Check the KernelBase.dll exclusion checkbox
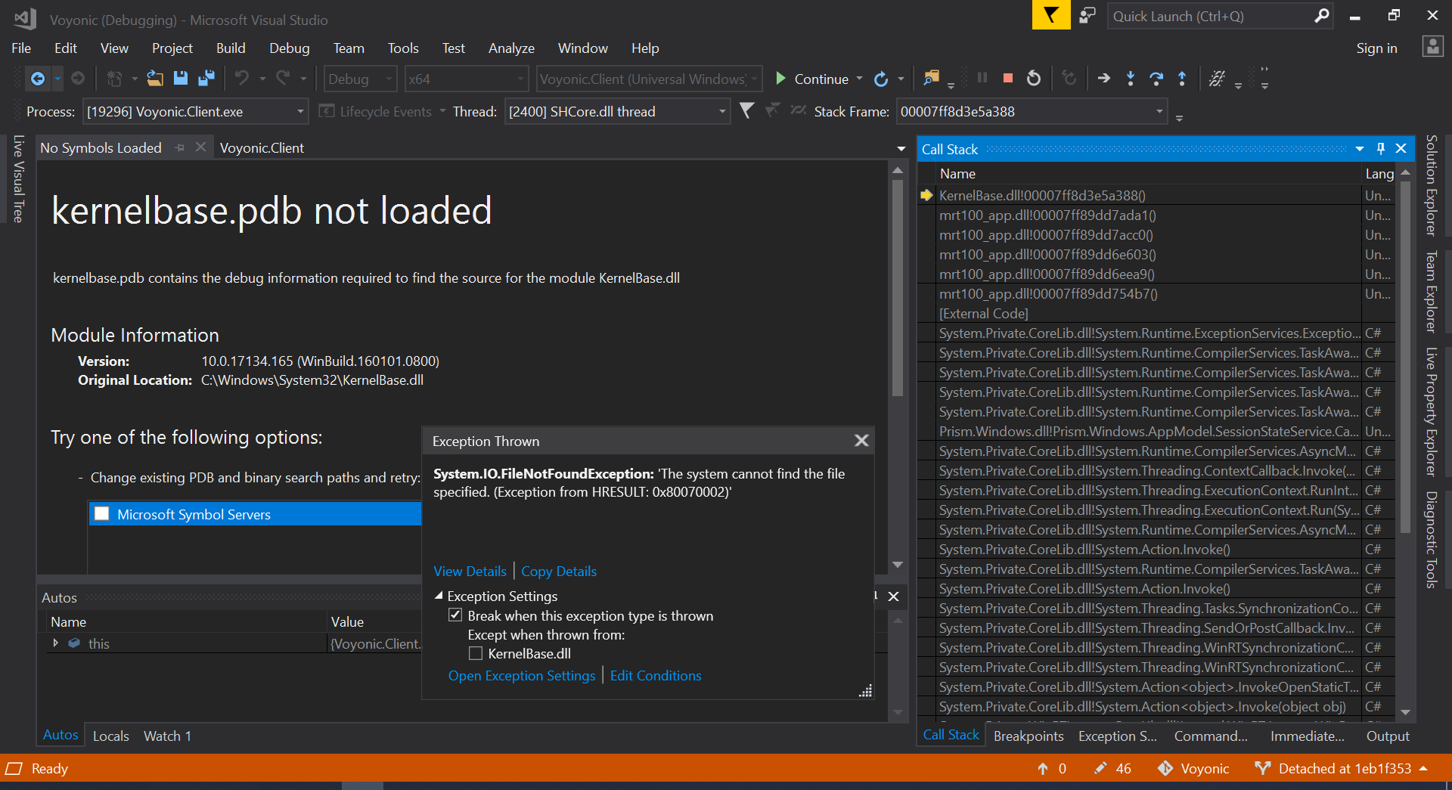 tap(476, 653)
